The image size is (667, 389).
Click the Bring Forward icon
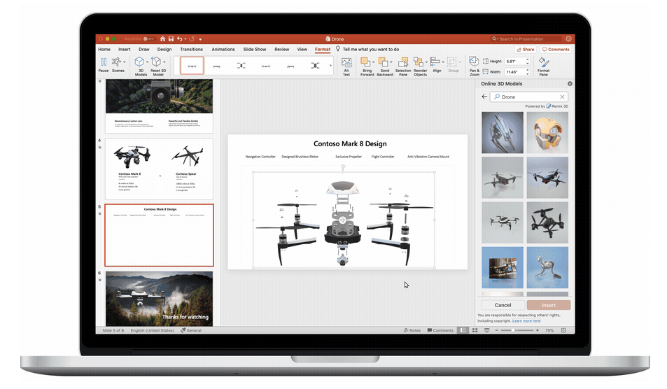365,62
